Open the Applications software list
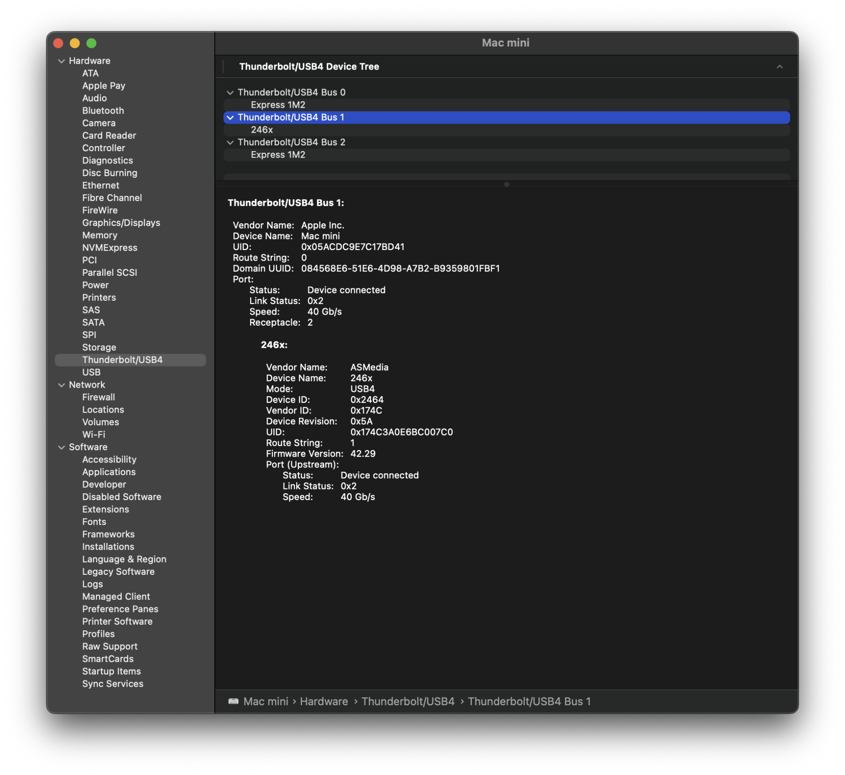Viewport: 845px width, 775px height. [109, 472]
